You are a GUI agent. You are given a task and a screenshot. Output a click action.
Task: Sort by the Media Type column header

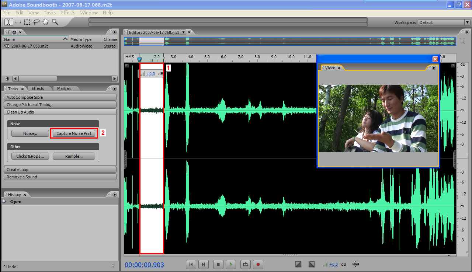click(x=86, y=39)
